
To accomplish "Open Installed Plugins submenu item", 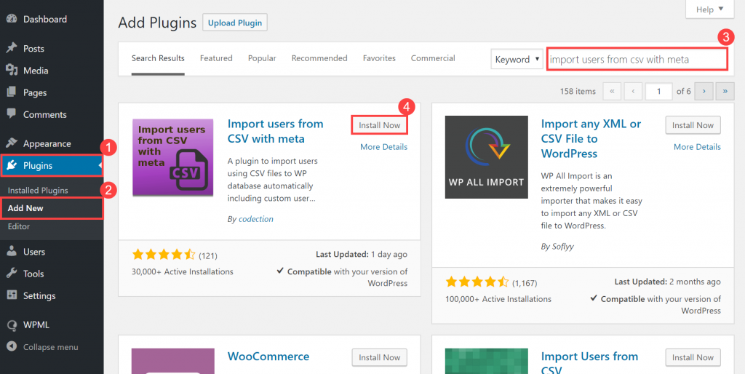I will (x=38, y=190).
